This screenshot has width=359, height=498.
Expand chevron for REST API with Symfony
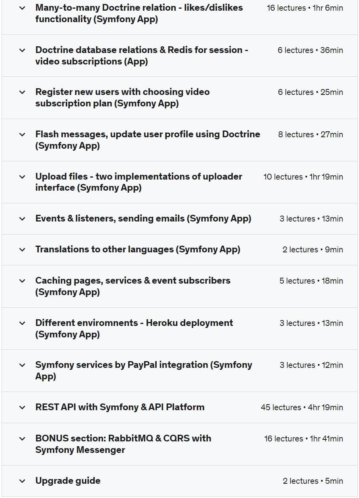click(22, 407)
